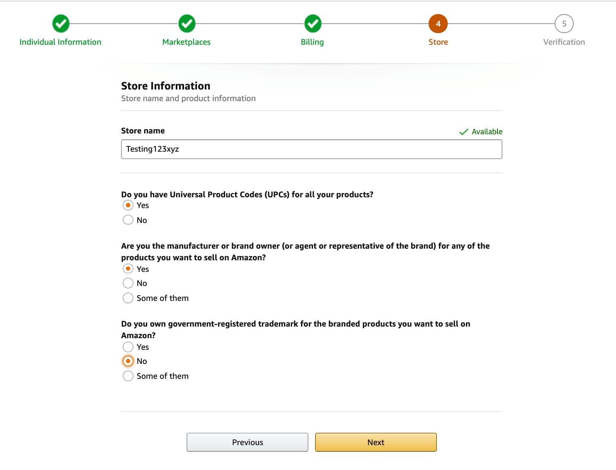Select Yes for UPCs question
The width and height of the screenshot is (616, 470).
click(128, 205)
